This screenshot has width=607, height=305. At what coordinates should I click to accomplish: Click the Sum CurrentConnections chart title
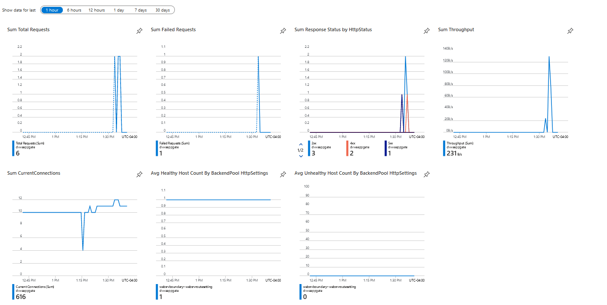pos(34,173)
